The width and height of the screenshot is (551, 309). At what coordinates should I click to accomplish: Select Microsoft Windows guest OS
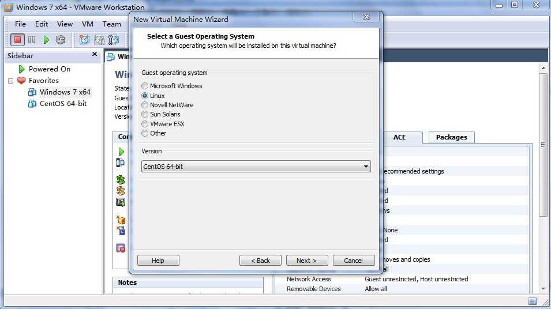[x=145, y=86]
